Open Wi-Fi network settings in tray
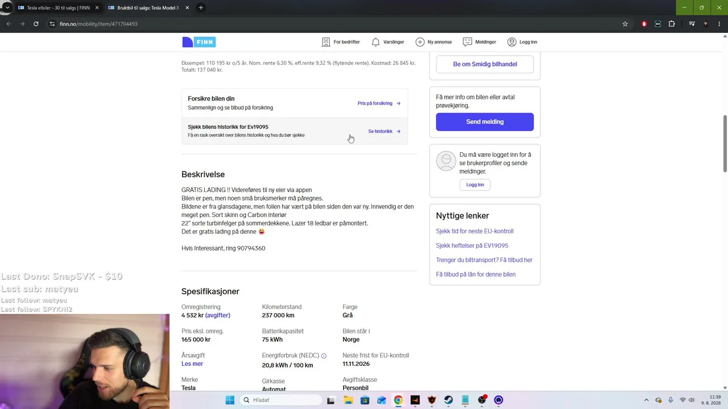728x409 pixels. click(x=682, y=400)
